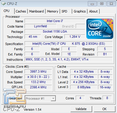Click the Intel Core i7 logo badge
This screenshot has width=117, height=113.
click(x=100, y=29)
